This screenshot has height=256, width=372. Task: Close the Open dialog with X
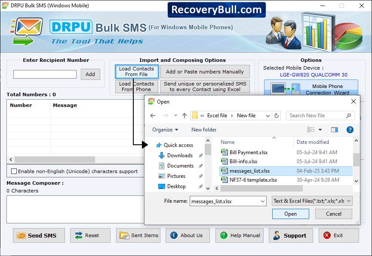pyautogui.click(x=353, y=101)
